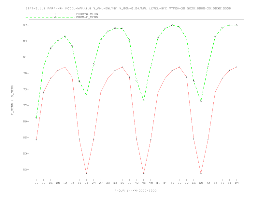Click the green F_MEAN data point at hour 84
The width and height of the screenshot is (258, 199).
click(236, 25)
